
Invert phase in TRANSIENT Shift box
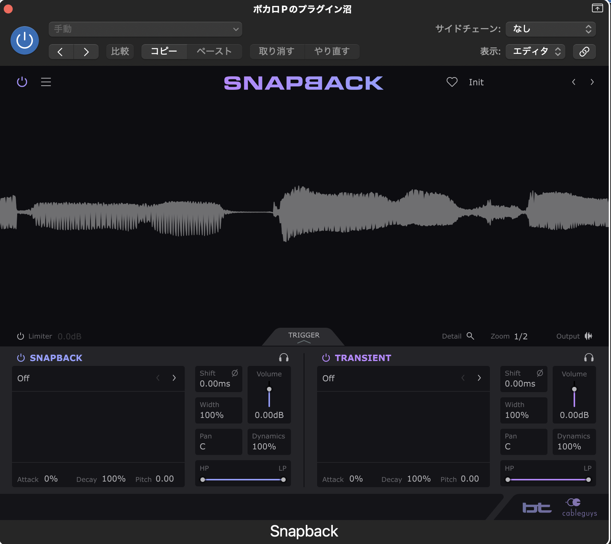click(540, 373)
